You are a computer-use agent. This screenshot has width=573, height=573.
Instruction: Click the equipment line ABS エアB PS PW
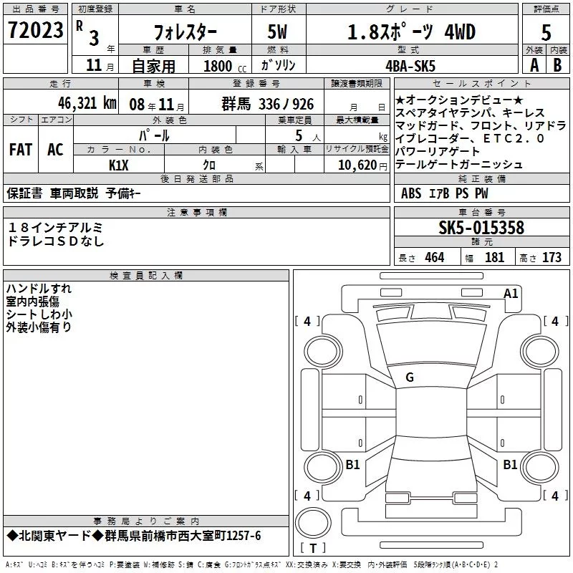pos(444,193)
